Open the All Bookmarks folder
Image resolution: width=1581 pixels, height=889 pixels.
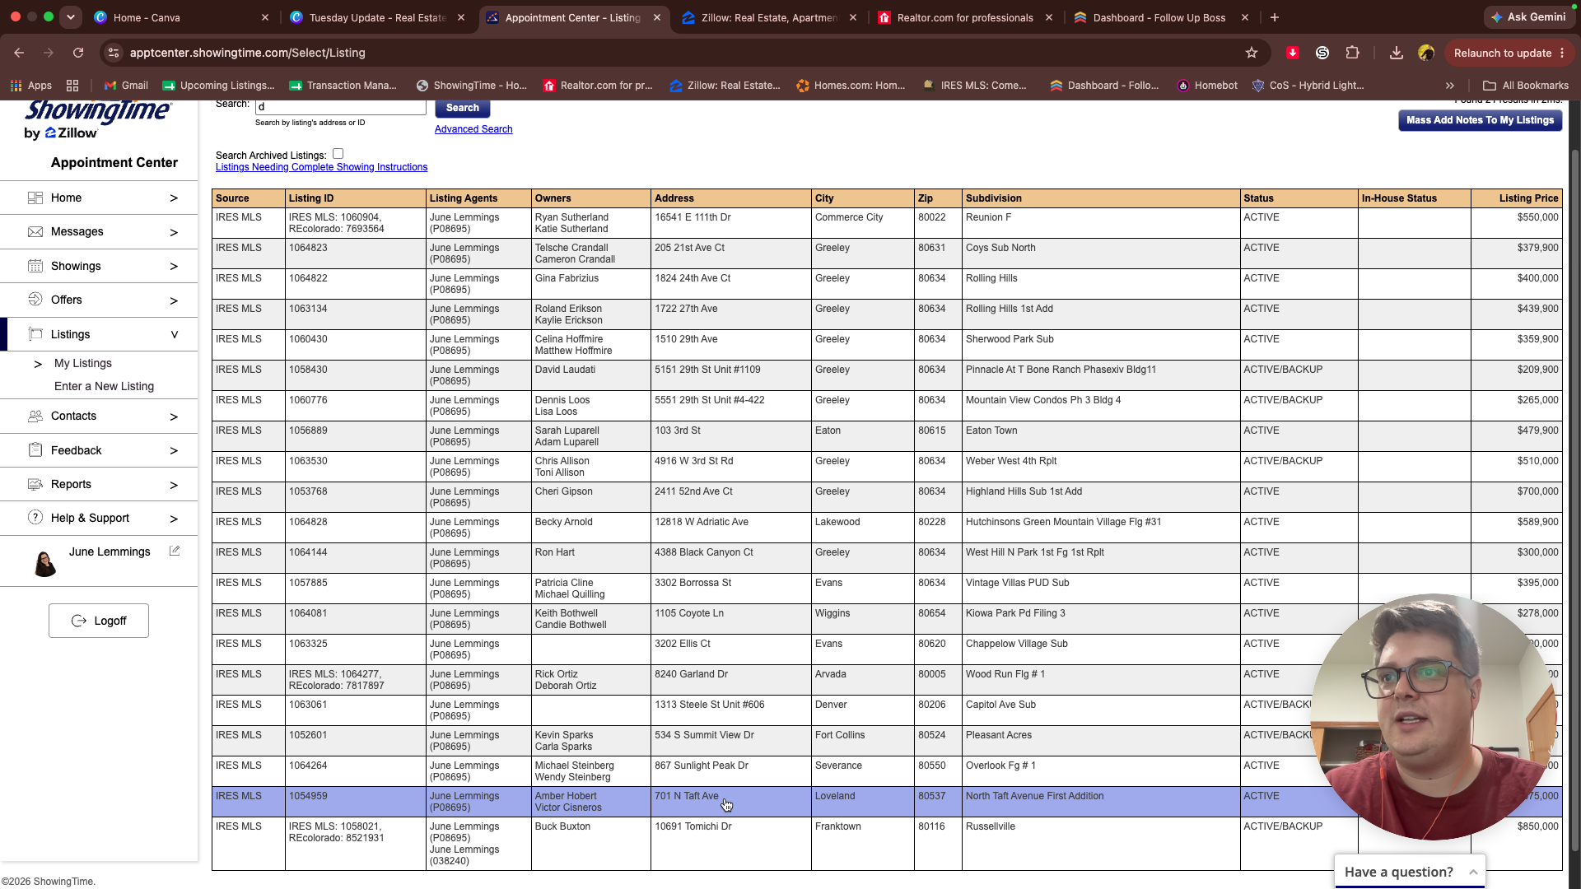coord(1526,86)
